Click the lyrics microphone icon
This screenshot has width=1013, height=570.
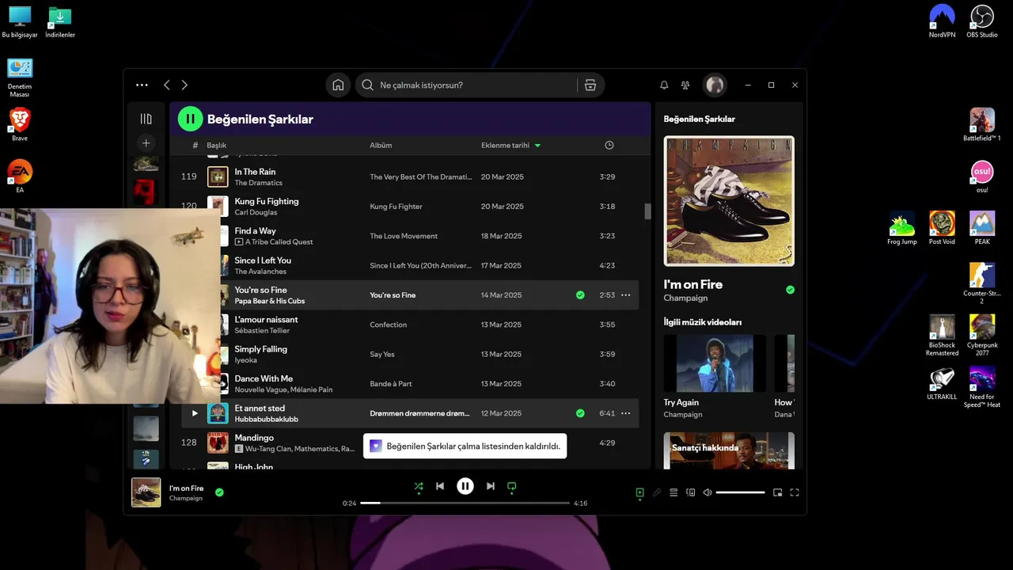tap(657, 492)
